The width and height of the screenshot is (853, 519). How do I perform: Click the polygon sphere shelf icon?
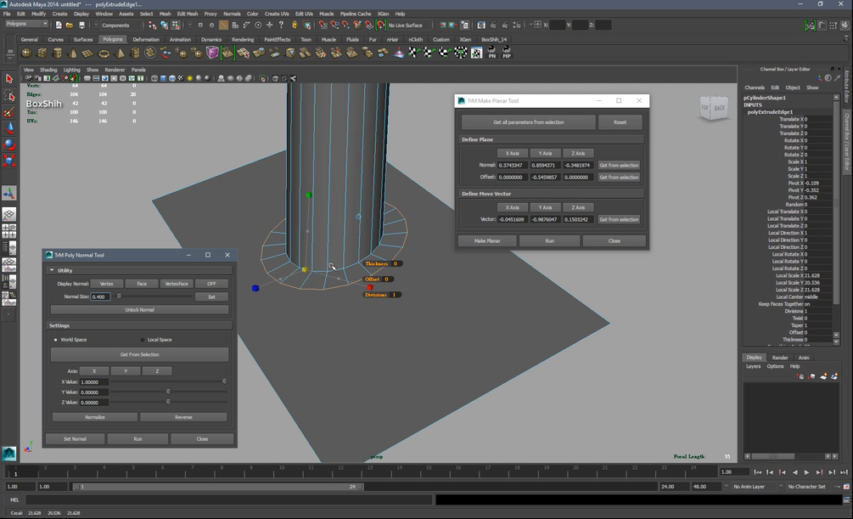(26, 53)
